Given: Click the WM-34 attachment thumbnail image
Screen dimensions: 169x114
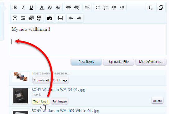Looking at the screenshot, I should pyautogui.click(x=21, y=96).
